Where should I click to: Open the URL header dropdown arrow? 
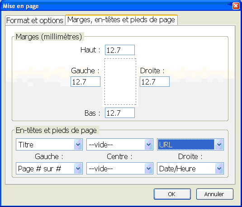coord(219,145)
